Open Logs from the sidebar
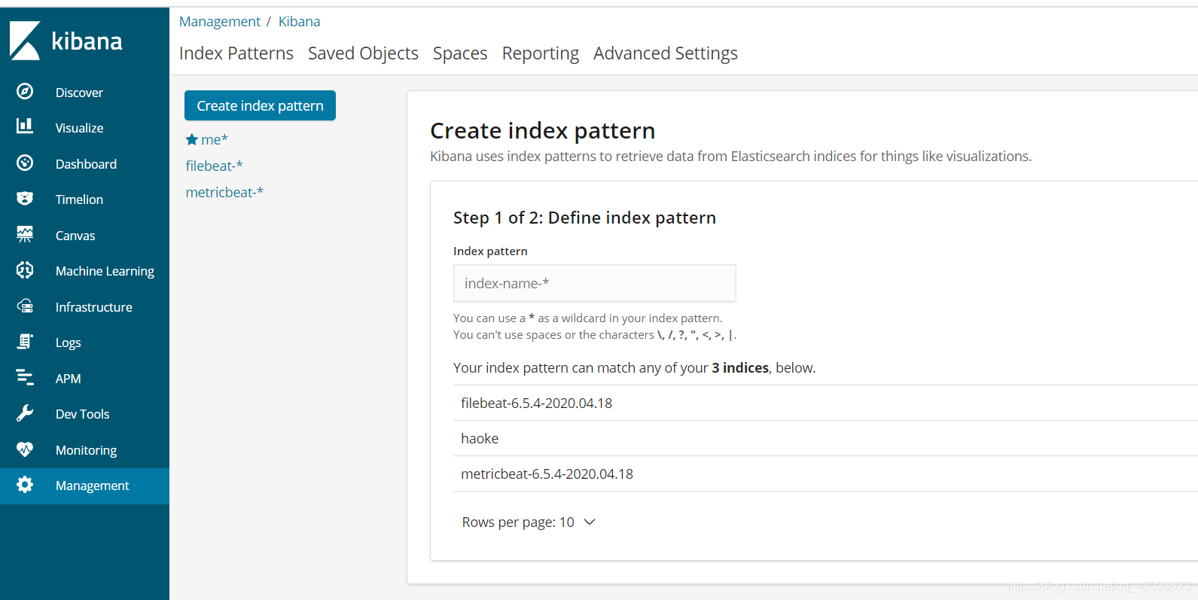 tap(68, 343)
